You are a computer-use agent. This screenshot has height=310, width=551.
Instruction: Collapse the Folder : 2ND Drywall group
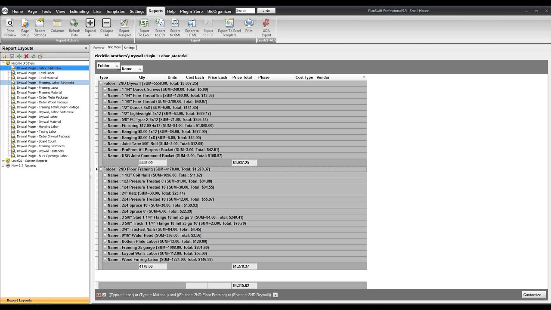point(101,84)
